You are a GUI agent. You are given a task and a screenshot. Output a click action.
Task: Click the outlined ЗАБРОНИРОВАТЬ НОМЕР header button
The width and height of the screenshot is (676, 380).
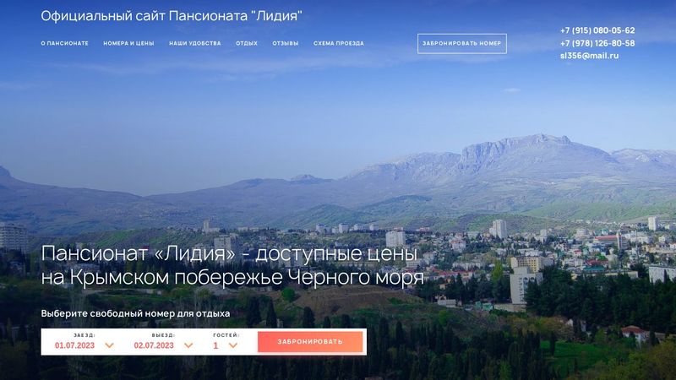click(461, 44)
